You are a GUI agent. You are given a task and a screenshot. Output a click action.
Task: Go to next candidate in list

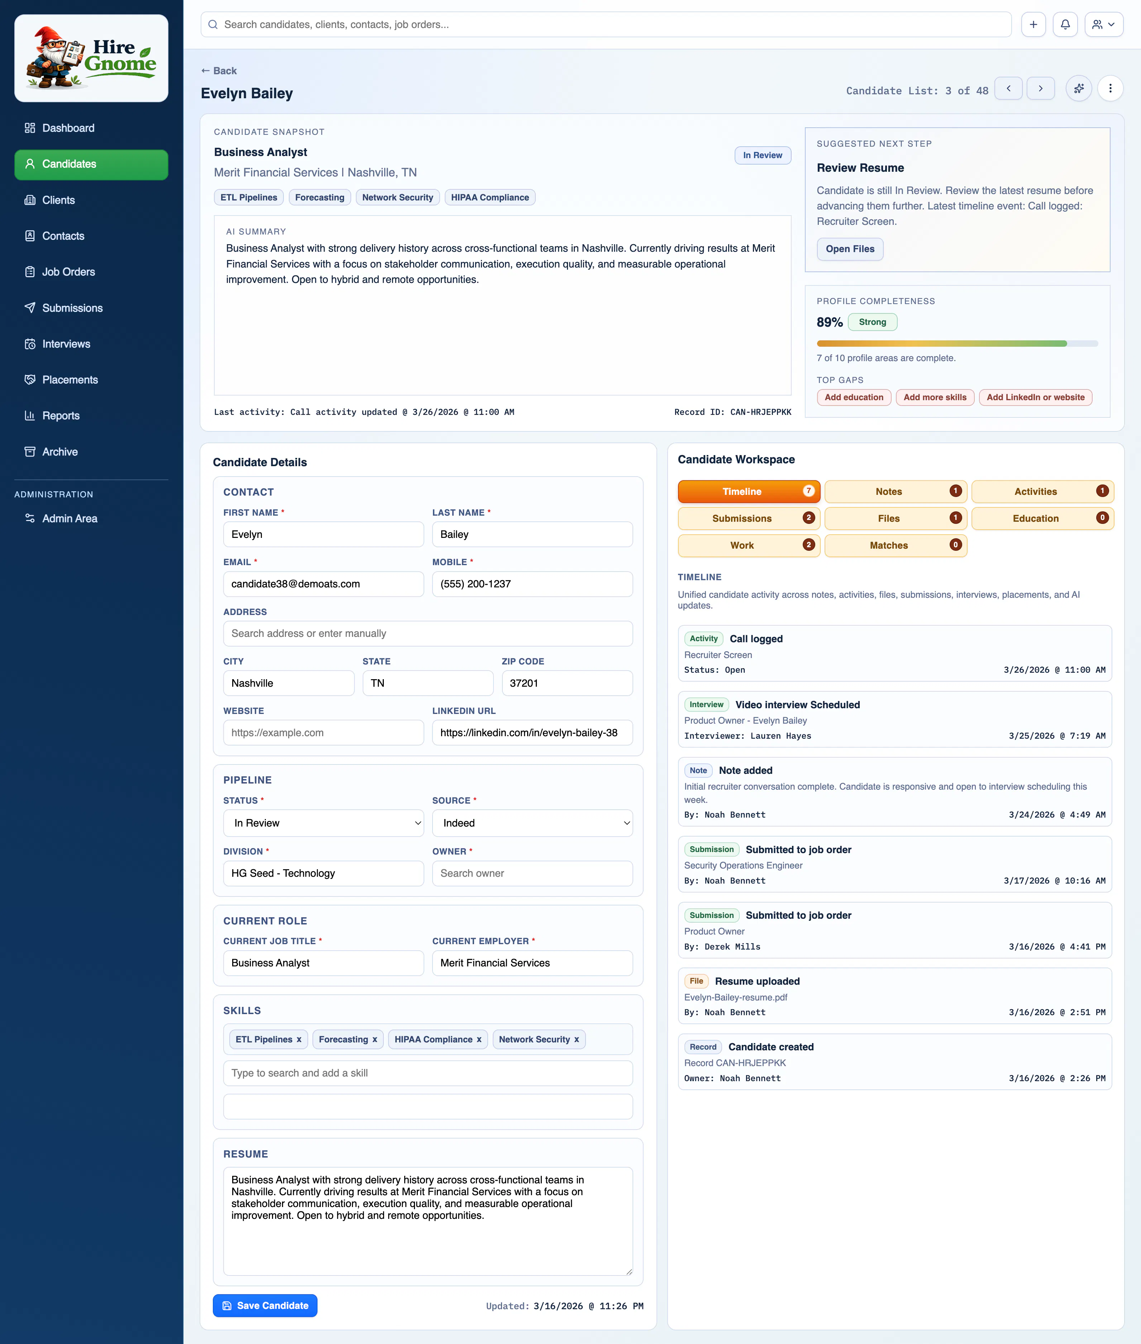coord(1041,89)
